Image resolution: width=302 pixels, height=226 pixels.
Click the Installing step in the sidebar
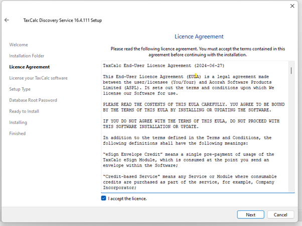click(18, 122)
